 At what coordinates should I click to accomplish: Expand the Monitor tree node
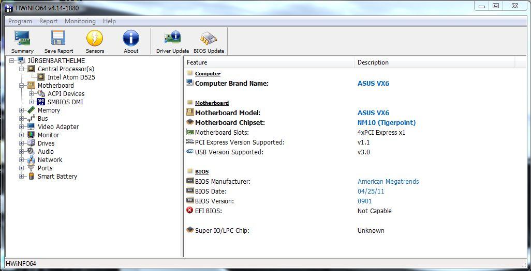pos(22,135)
